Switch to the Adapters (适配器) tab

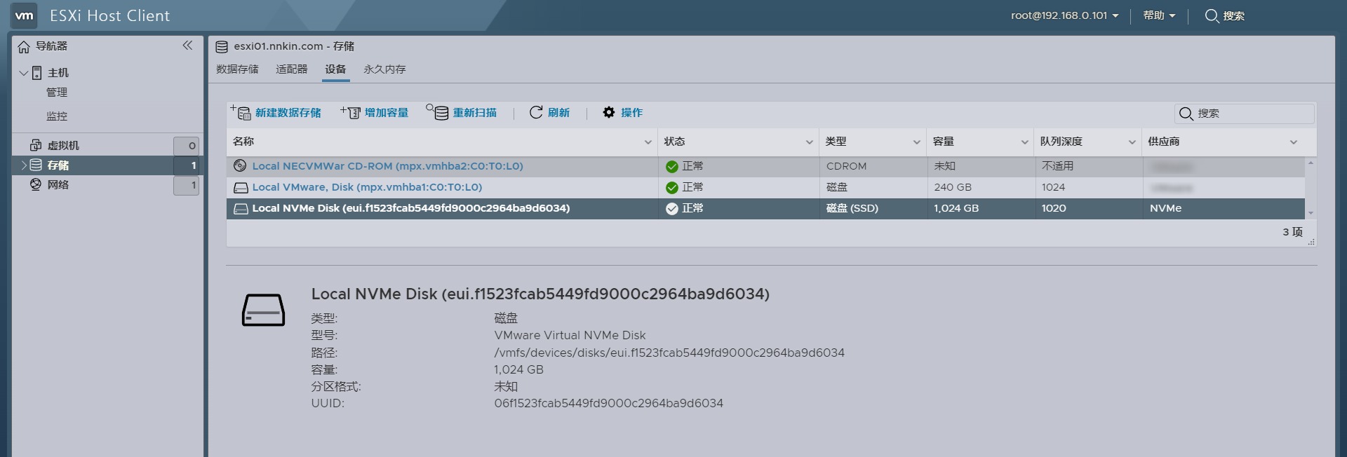(291, 69)
